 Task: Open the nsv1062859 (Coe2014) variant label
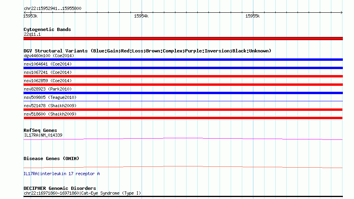(48, 81)
